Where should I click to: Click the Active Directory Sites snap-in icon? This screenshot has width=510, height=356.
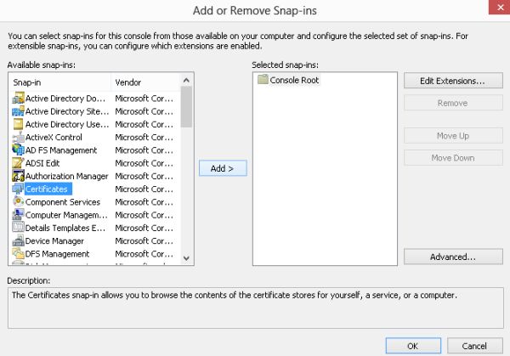18,111
